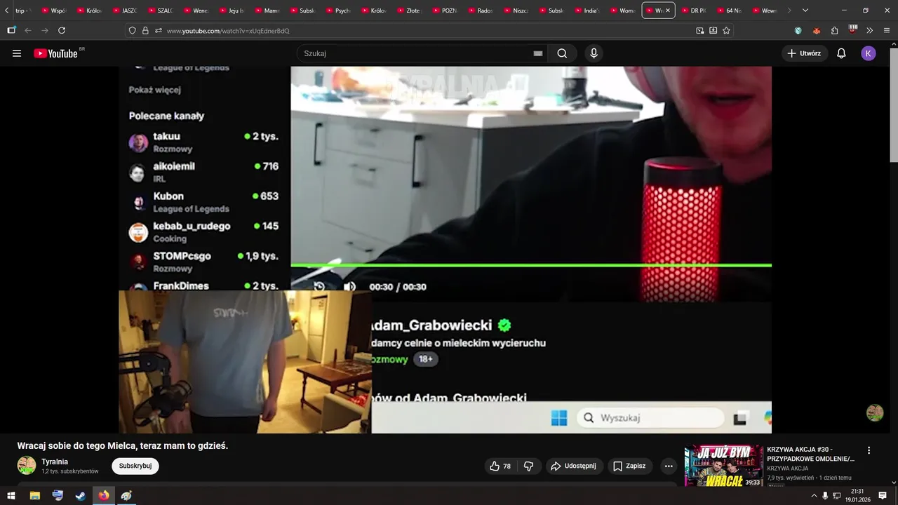Click the picture-in-picture icon in the address bar
The height and width of the screenshot is (505, 898).
click(699, 31)
